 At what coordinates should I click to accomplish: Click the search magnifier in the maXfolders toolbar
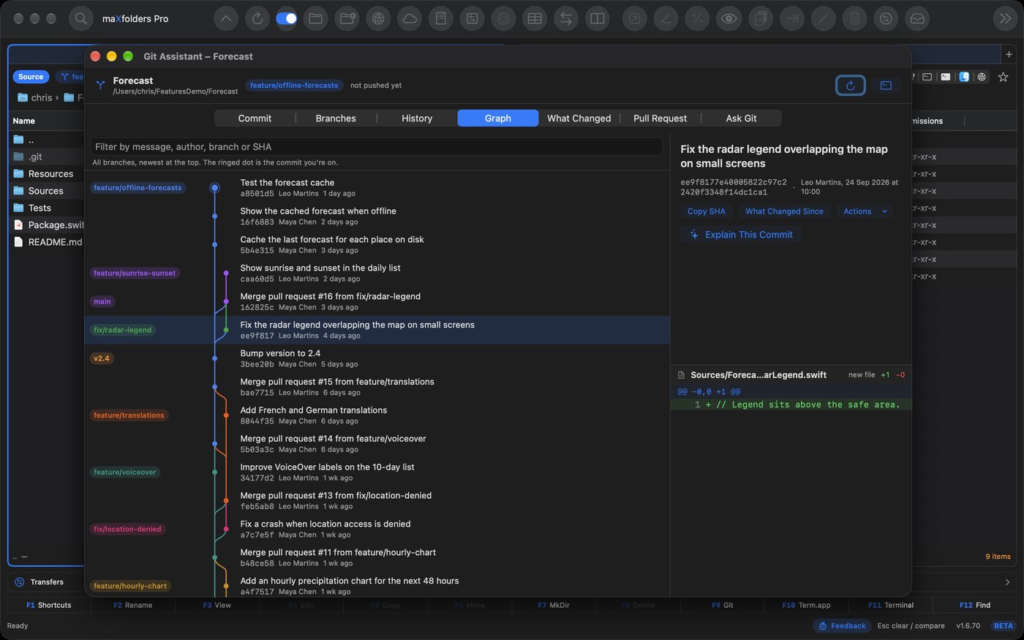pyautogui.click(x=81, y=18)
